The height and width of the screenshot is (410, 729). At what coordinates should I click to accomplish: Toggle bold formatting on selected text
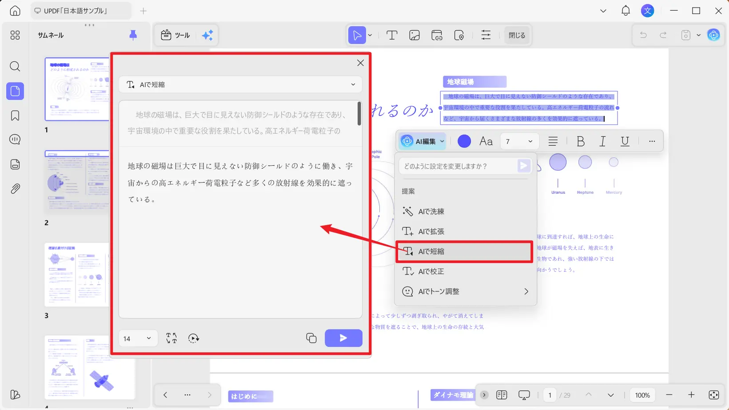pyautogui.click(x=580, y=141)
